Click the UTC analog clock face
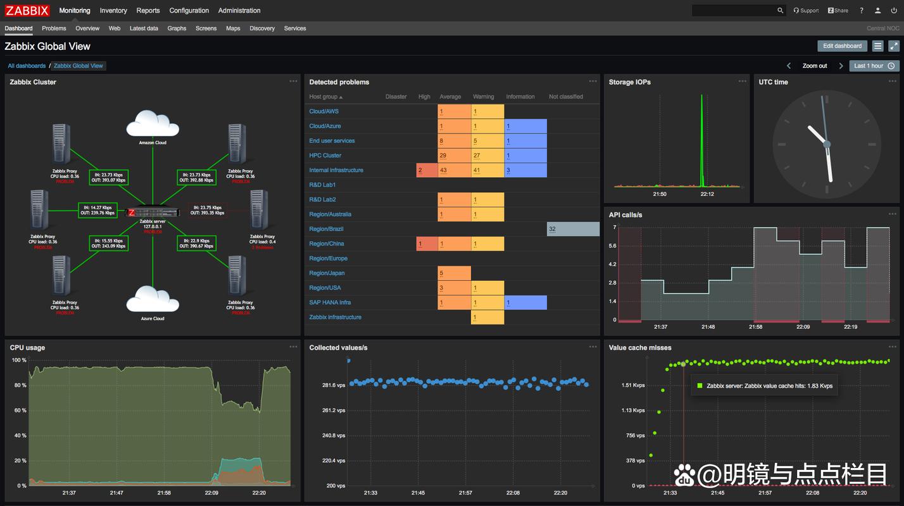This screenshot has width=904, height=506. pyautogui.click(x=826, y=145)
